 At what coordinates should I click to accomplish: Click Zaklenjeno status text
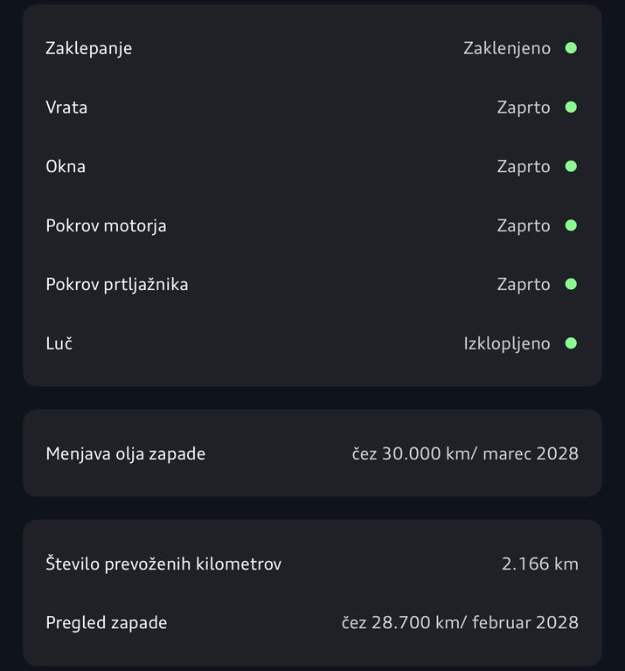click(x=507, y=48)
